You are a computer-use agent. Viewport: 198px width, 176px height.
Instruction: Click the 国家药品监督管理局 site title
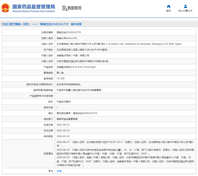pos(34,7)
